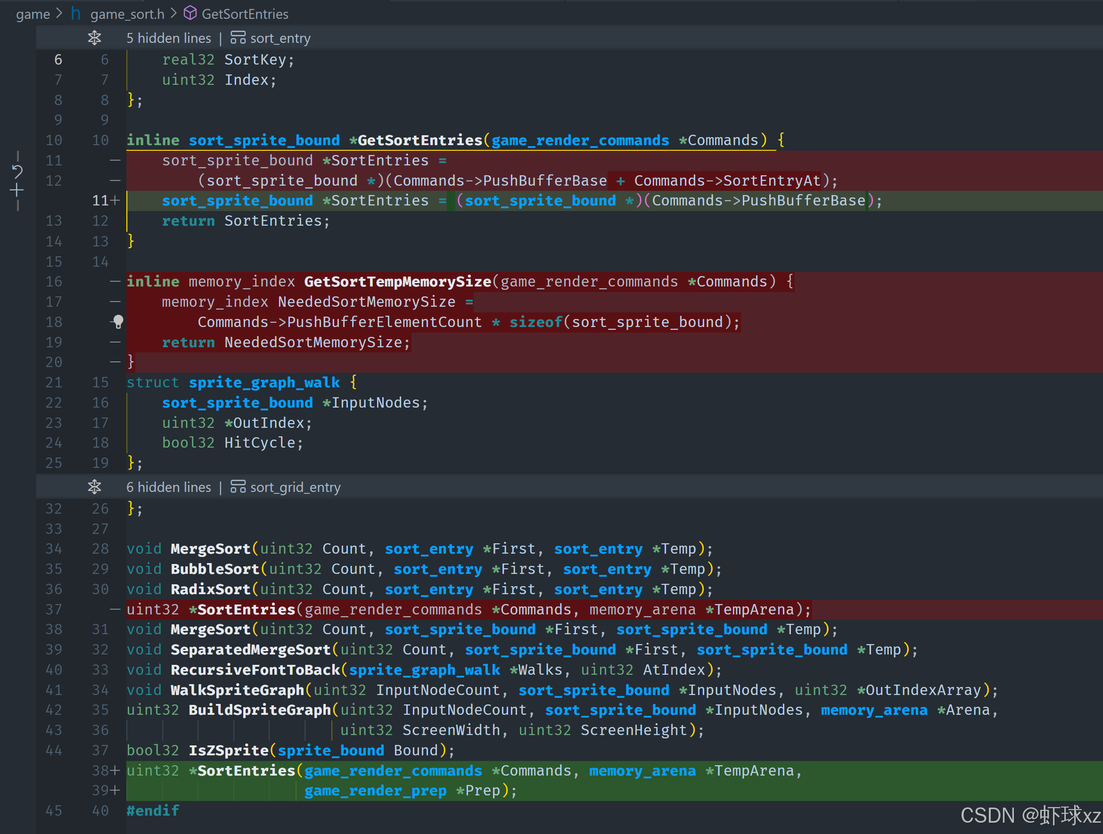Click the sprite_graph_walk struct name
The image size is (1103, 834).
coord(264,382)
